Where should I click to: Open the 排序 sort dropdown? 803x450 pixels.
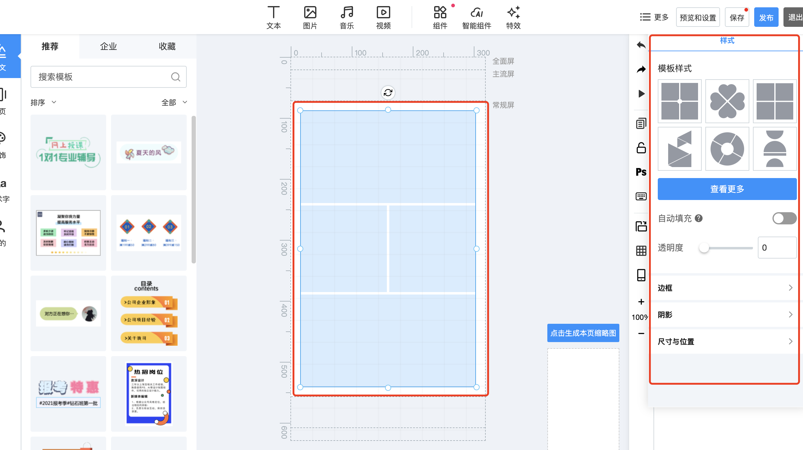pos(43,102)
